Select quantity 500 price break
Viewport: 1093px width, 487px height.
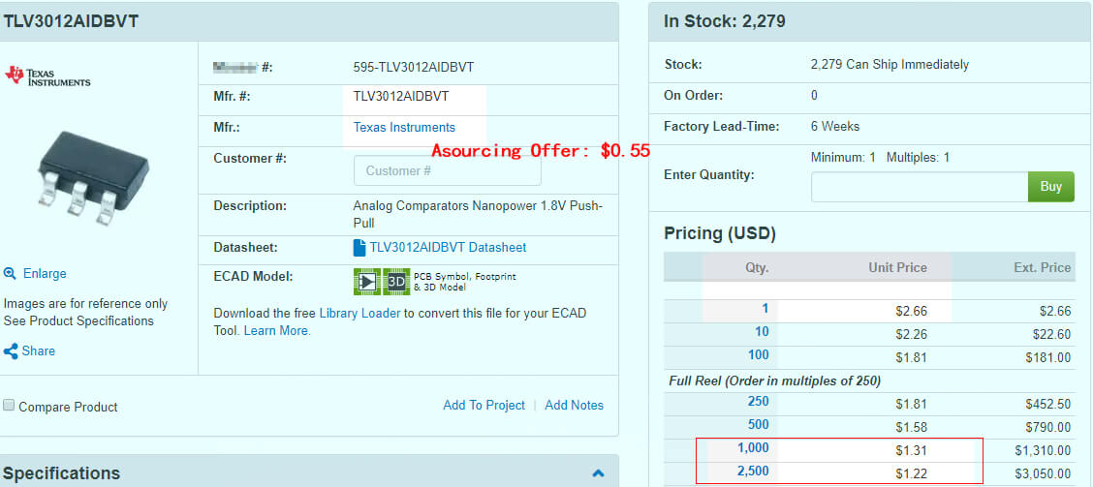coord(759,425)
